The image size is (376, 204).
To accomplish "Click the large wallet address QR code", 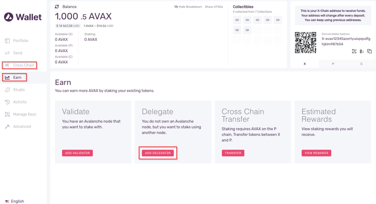I will click(305, 42).
